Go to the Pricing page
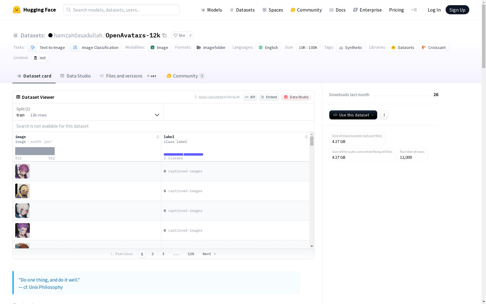The image size is (486, 304). 396,10
